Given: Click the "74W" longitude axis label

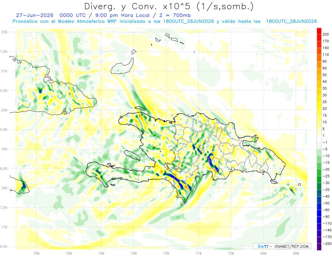Looking at the screenshot, I should [x=101, y=253].
